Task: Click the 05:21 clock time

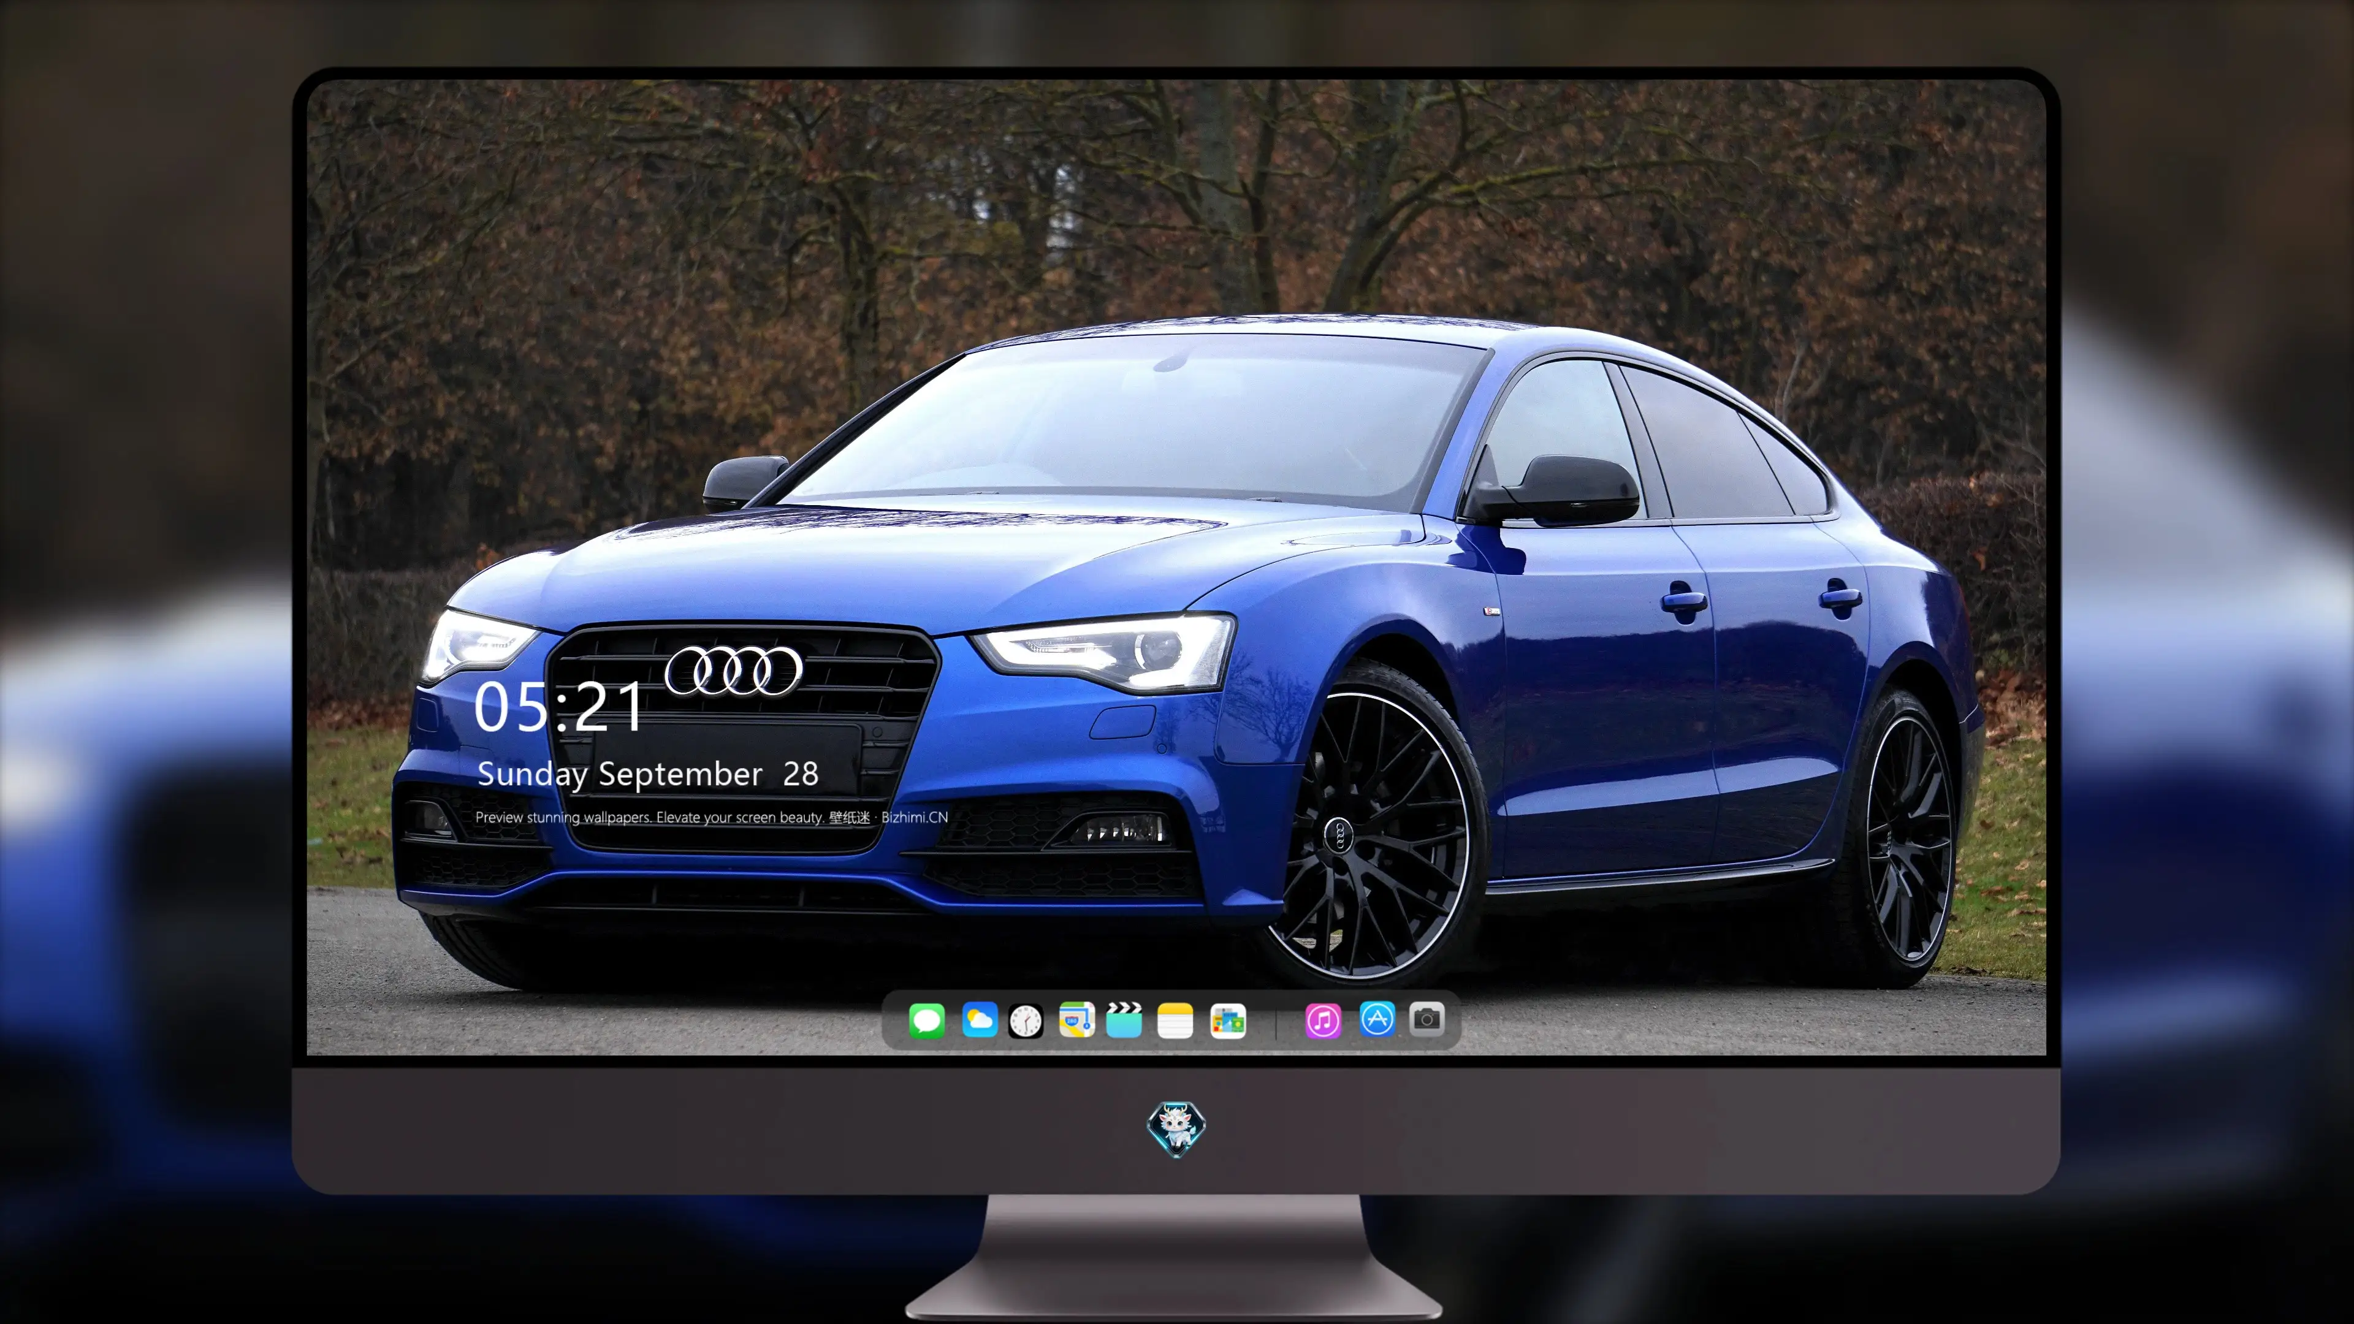Action: [x=559, y=707]
